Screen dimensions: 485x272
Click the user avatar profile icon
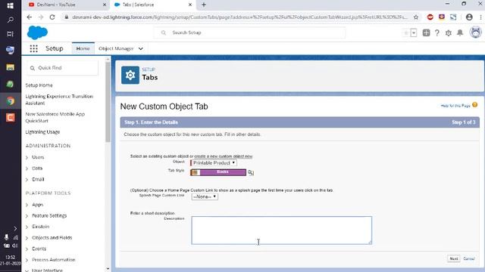point(475,32)
